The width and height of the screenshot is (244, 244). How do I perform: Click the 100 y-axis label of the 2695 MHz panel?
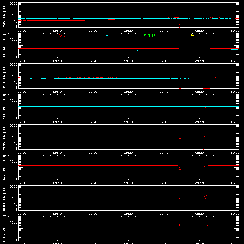(x=15, y=137)
